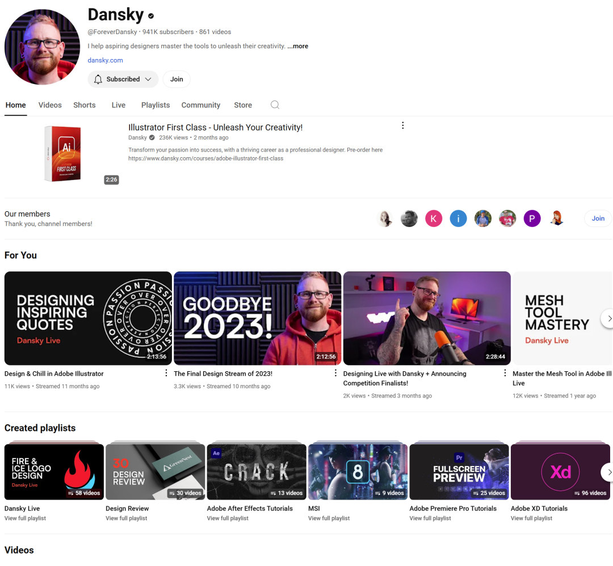613x566 pixels.
Task: Switch to the Shorts tab
Action: point(85,105)
